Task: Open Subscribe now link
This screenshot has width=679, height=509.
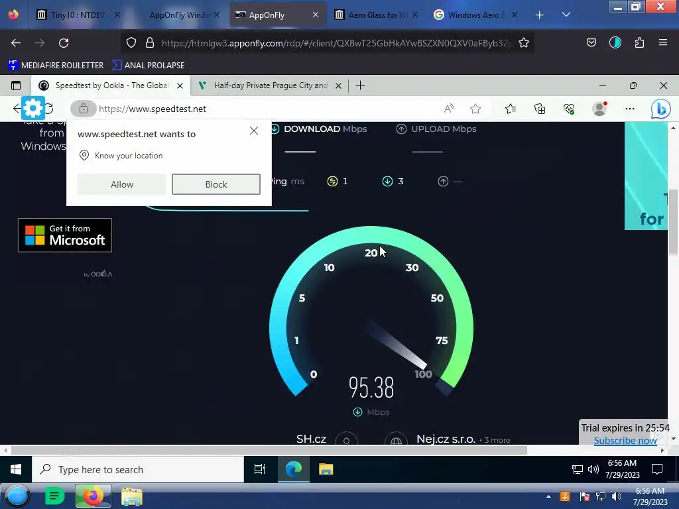Action: (625, 441)
